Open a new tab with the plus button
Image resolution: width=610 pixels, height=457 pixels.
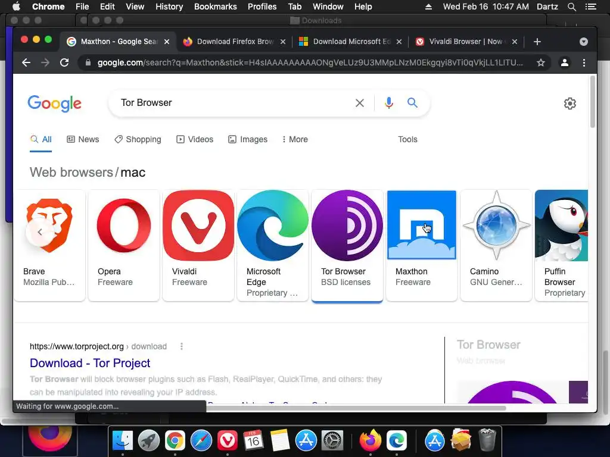click(x=537, y=42)
